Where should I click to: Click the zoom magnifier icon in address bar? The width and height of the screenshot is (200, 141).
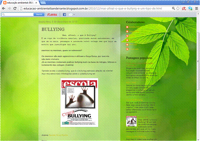173,9
